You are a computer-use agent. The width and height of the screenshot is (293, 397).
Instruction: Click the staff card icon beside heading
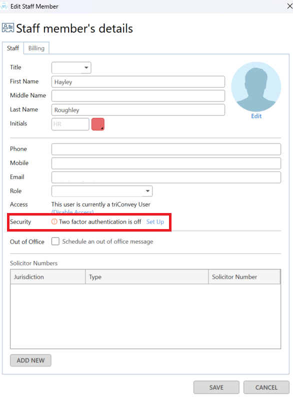pyautogui.click(x=8, y=28)
